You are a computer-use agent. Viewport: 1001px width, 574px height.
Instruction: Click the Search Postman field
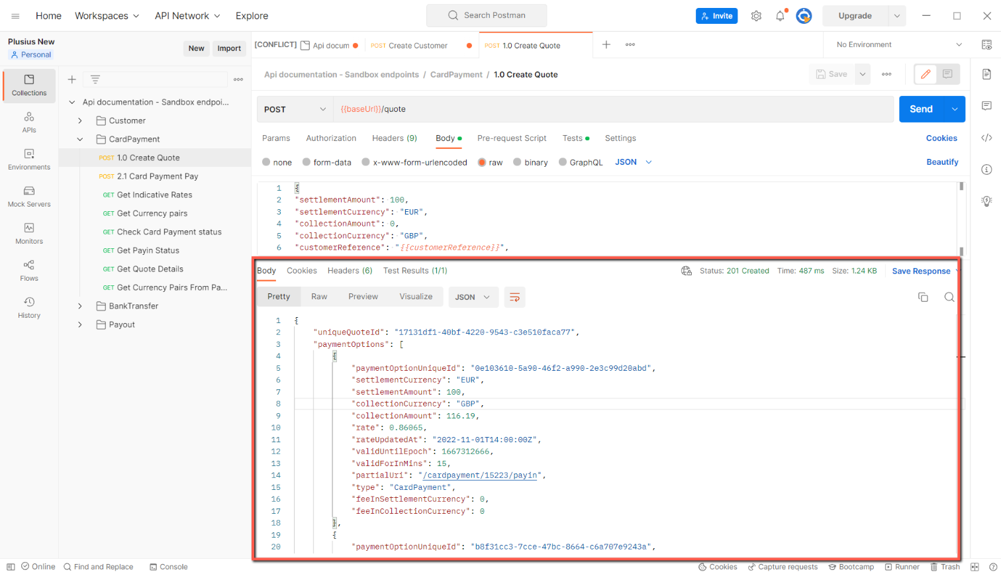click(487, 15)
